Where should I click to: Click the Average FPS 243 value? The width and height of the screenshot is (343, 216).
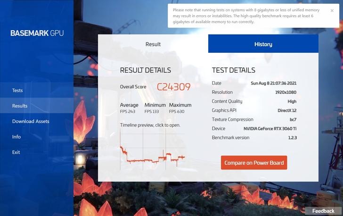pos(128,111)
